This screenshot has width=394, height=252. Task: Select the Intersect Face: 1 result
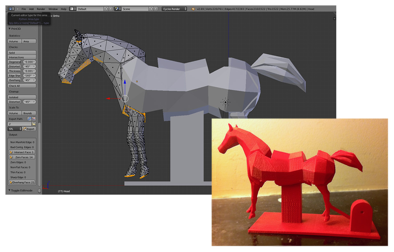(x=22, y=152)
